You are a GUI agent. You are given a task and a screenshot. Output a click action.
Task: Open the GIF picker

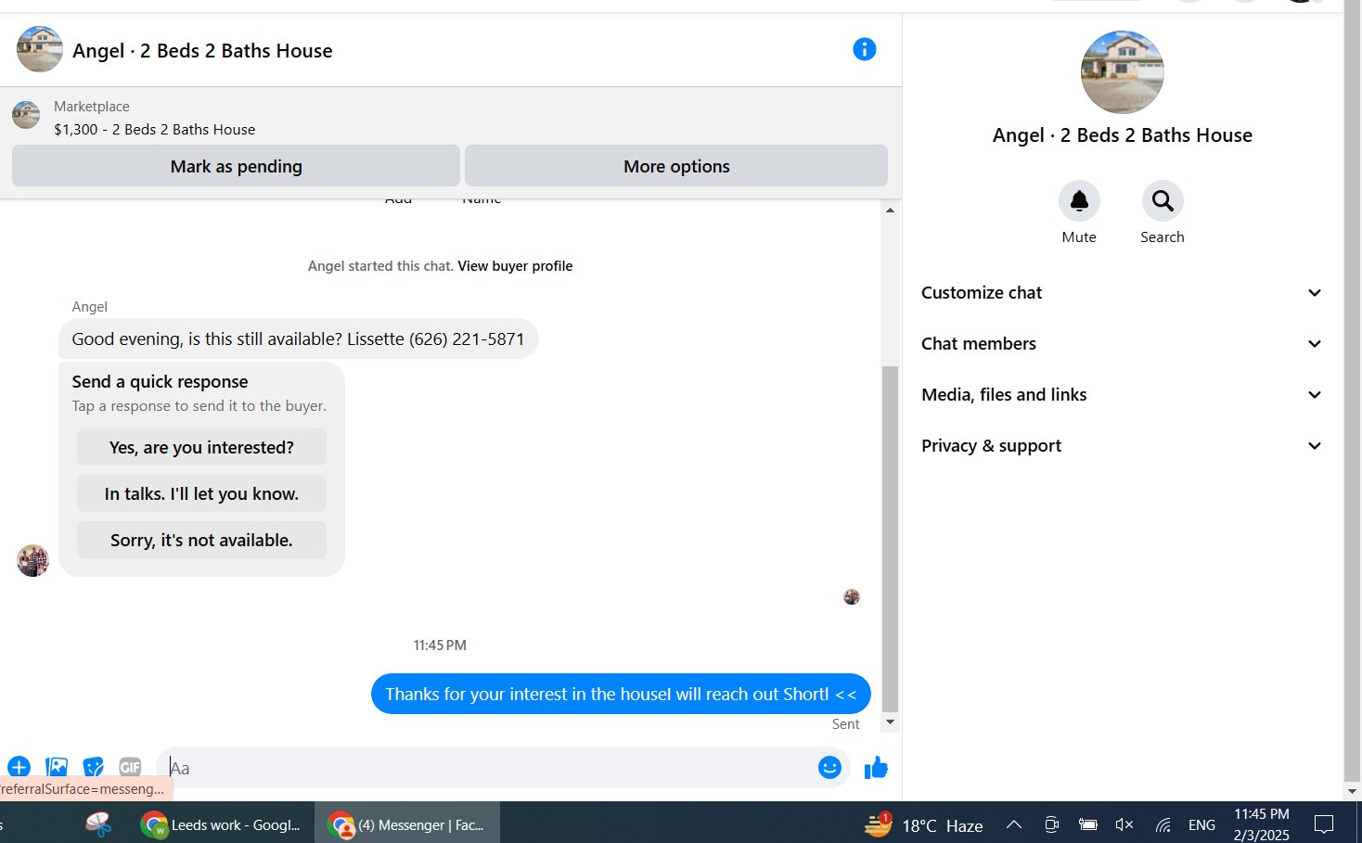click(130, 768)
